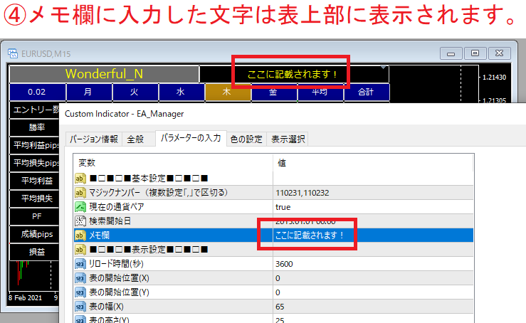Click the 123 icon beside 表の幅(X)
Screen dimensions: 526x323
pos(80,307)
